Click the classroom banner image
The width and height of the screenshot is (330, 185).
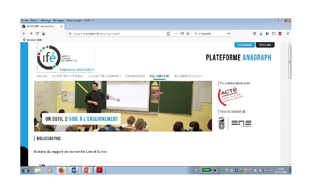[123, 106]
